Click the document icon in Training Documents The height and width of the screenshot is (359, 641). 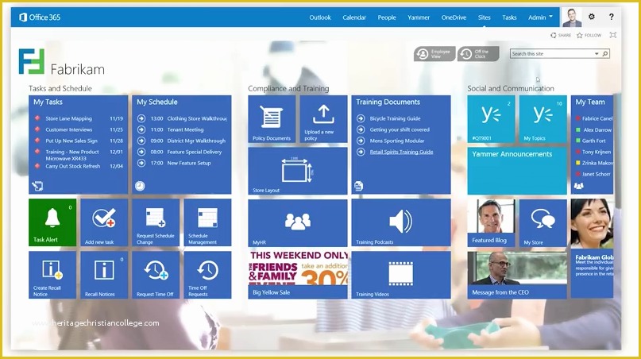point(358,186)
